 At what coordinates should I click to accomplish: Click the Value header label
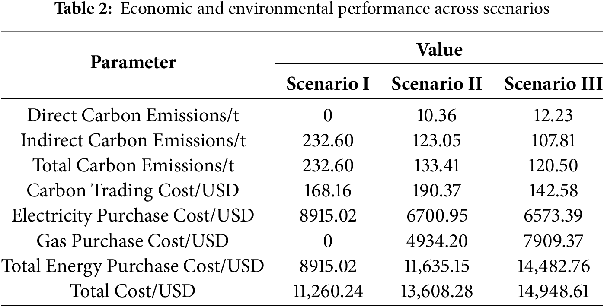point(439,50)
